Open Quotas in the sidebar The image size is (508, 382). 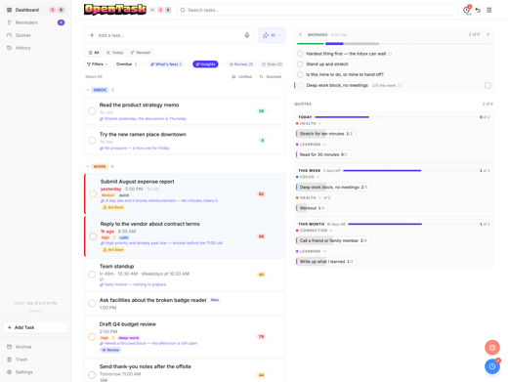tap(36, 35)
